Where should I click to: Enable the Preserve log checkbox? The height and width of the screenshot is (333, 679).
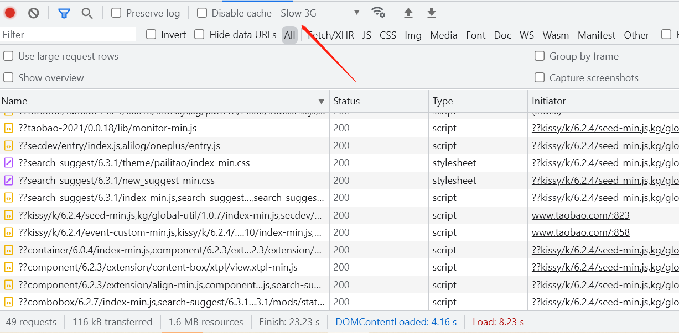tap(116, 13)
